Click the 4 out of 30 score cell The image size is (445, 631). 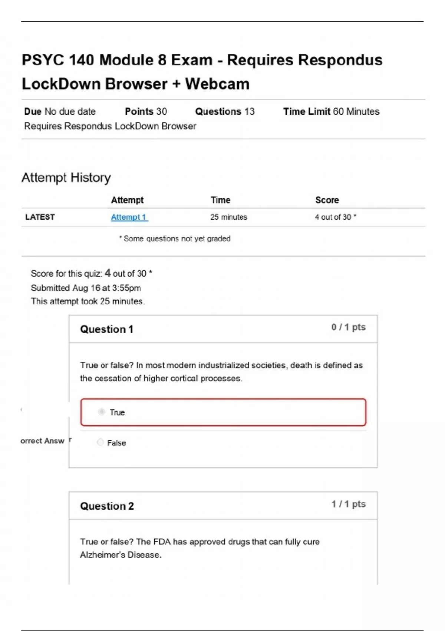(x=335, y=217)
